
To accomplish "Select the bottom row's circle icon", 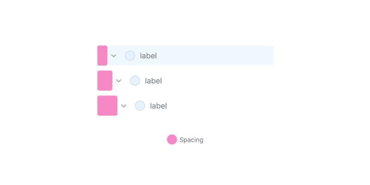I will coord(140,105).
